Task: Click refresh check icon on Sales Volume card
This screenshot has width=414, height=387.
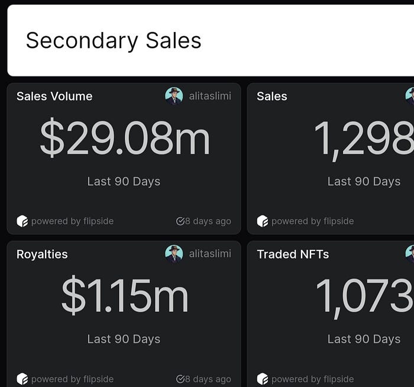Action: (x=180, y=221)
